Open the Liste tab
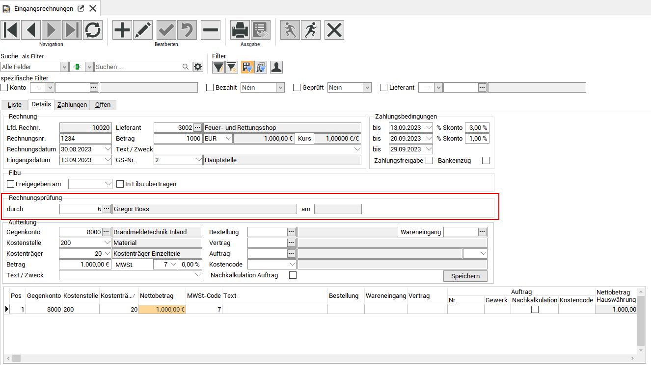 click(x=15, y=105)
